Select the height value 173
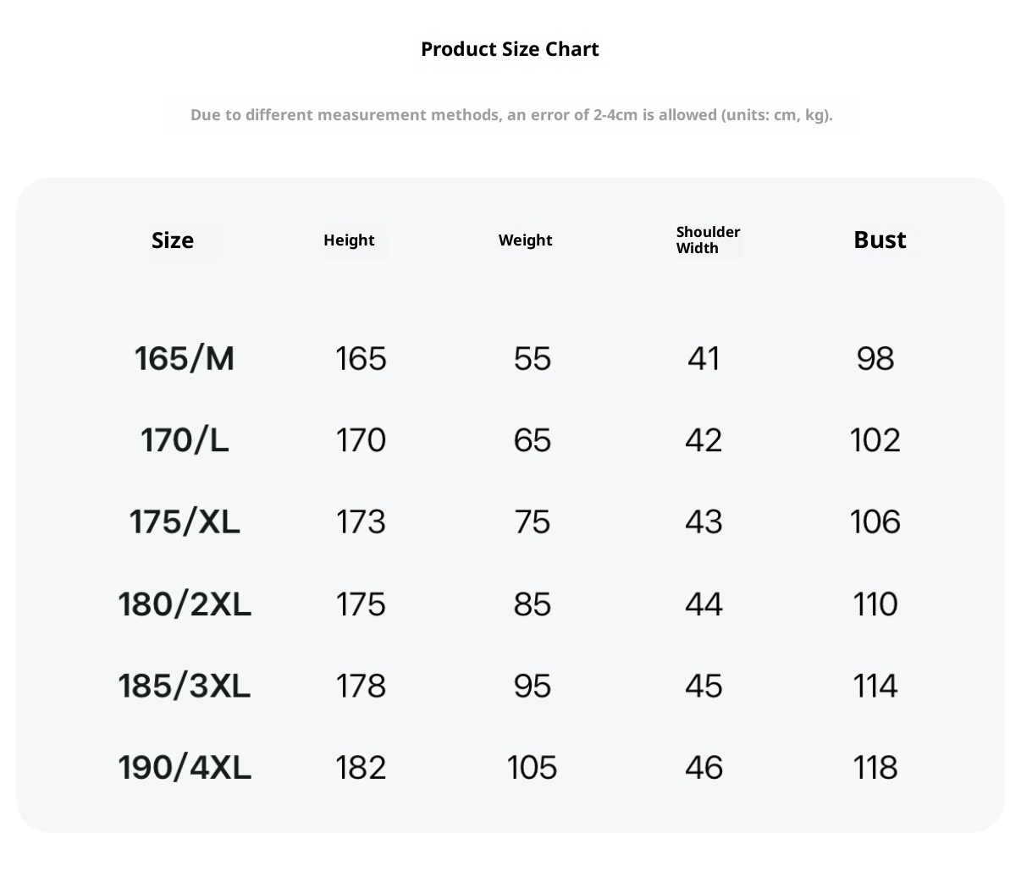1021x877 pixels. click(361, 522)
